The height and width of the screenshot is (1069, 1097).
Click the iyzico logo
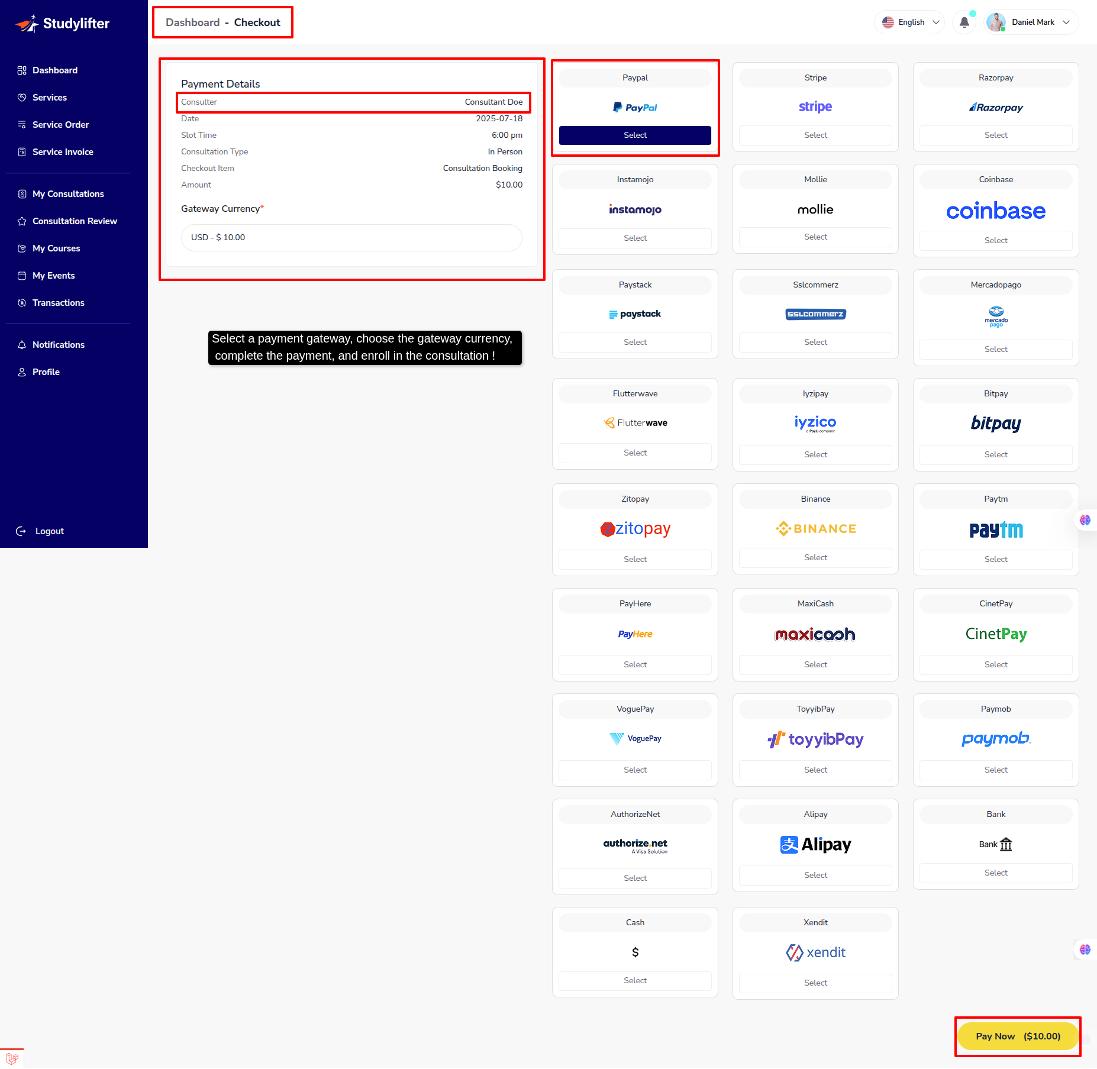(x=815, y=424)
